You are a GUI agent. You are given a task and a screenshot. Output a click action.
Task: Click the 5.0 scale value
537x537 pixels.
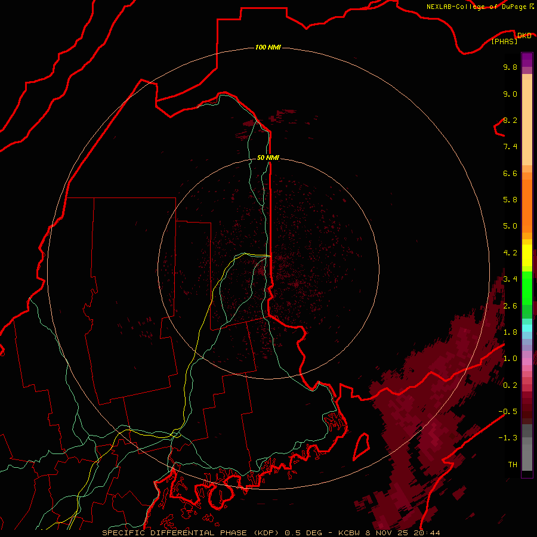pyautogui.click(x=510, y=226)
